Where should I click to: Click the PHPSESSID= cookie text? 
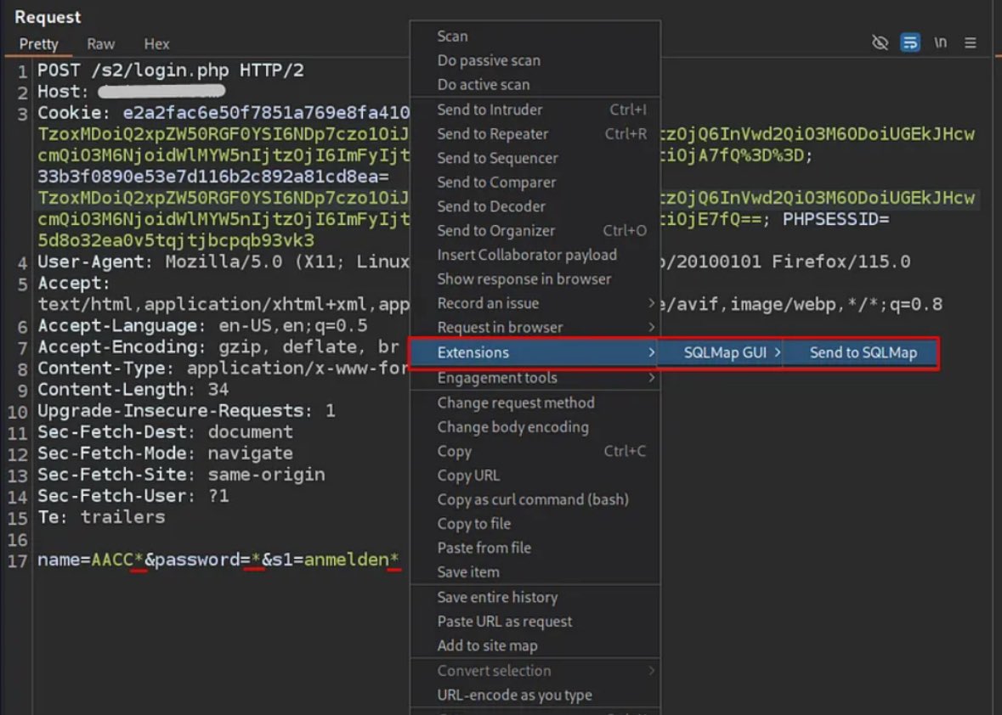click(836, 220)
